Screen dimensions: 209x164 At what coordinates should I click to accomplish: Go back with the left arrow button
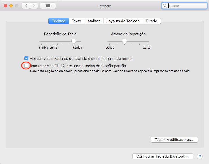click(x=26, y=6)
